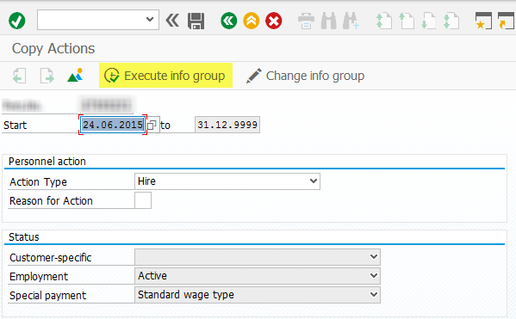The height and width of the screenshot is (319, 516).
Task: Click the Status group header
Action: pyautogui.click(x=24, y=236)
